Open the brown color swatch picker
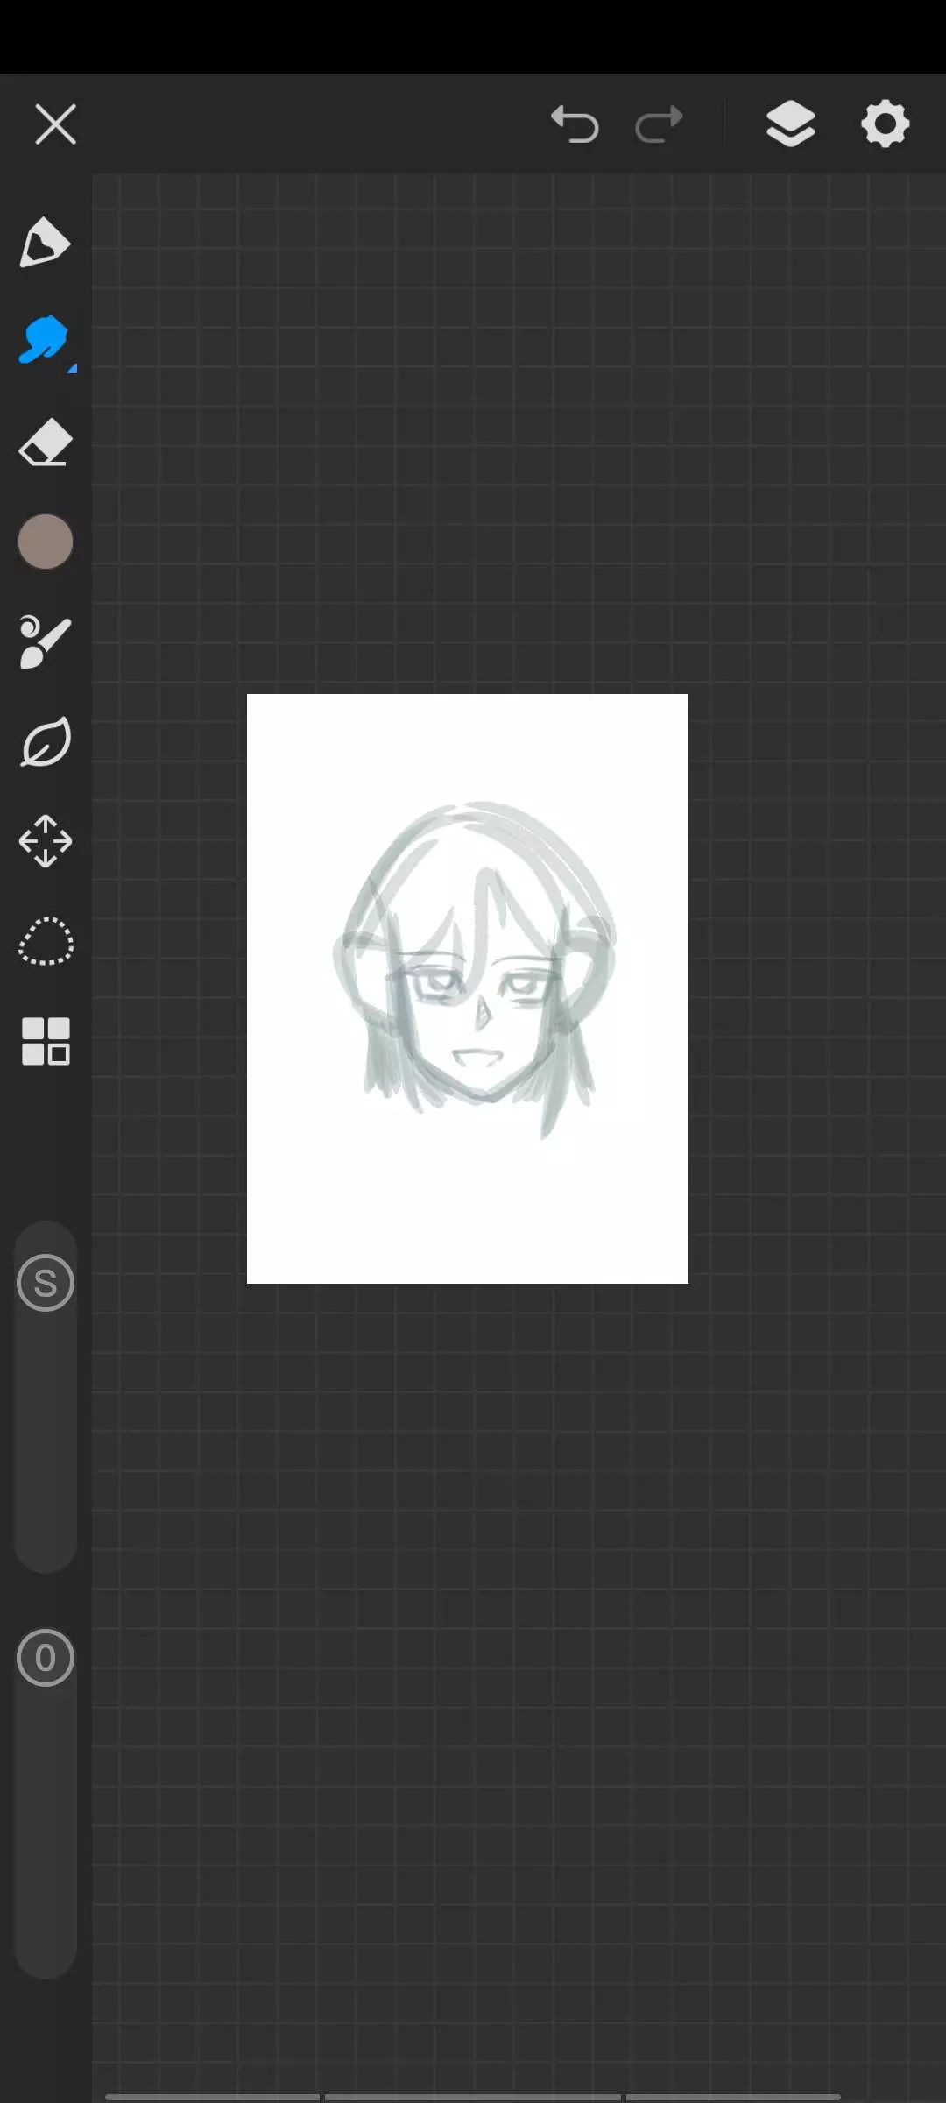Viewport: 946px width, 2103px height. point(45,542)
